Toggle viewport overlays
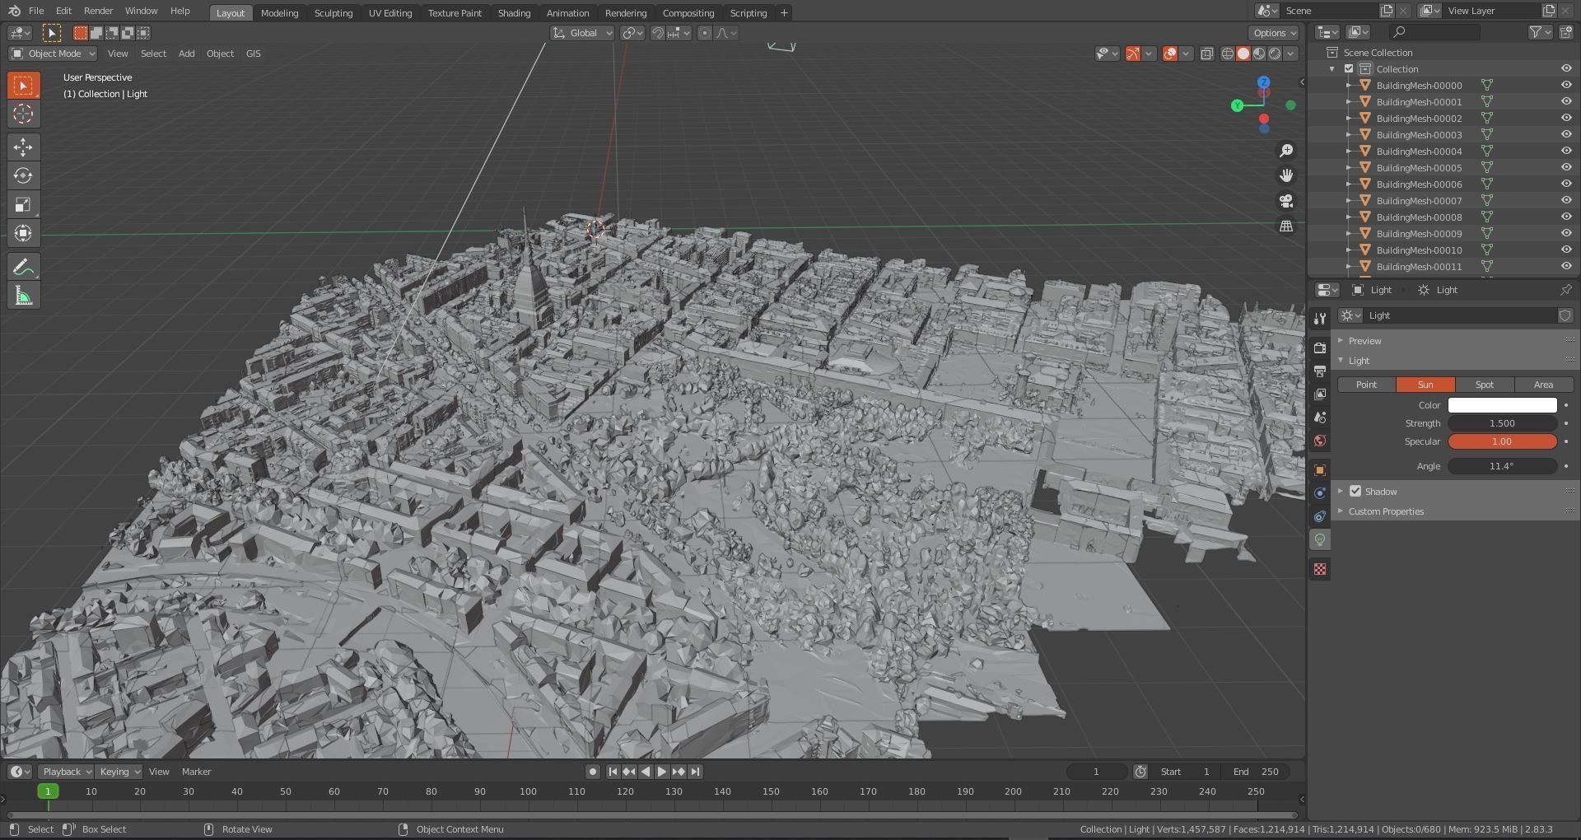This screenshot has width=1581, height=840. 1170,54
